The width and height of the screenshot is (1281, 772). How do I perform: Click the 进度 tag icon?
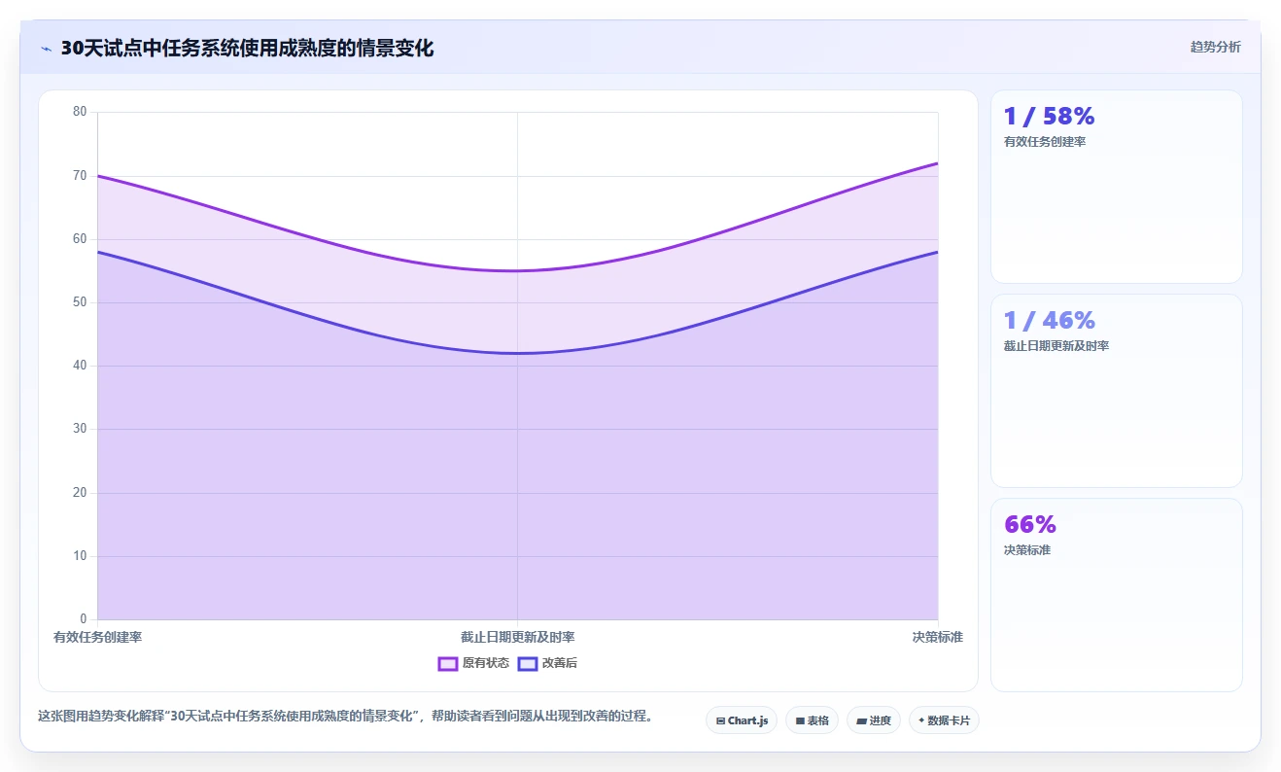[x=861, y=721]
